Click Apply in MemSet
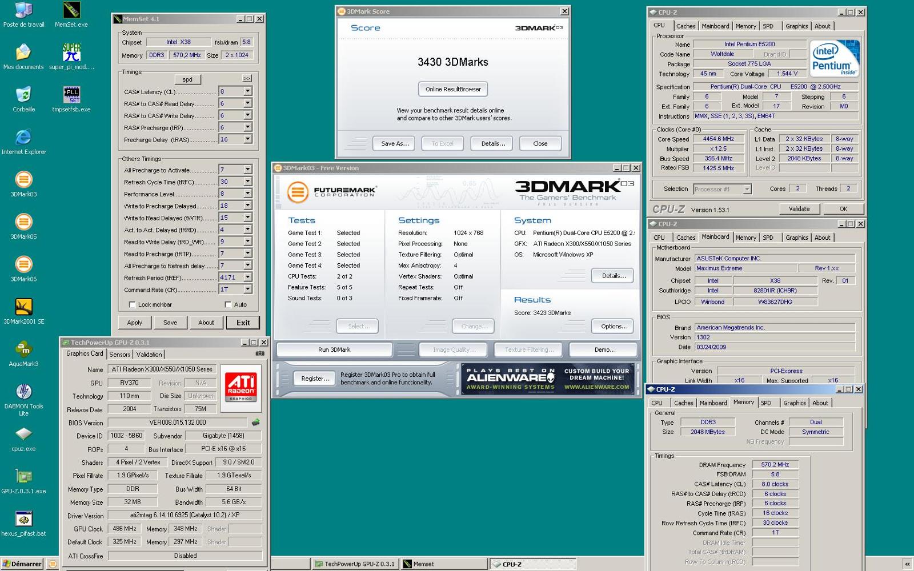 pos(135,323)
